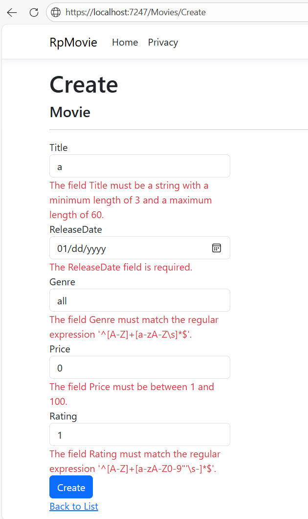Click the site information globe icon

55,12
